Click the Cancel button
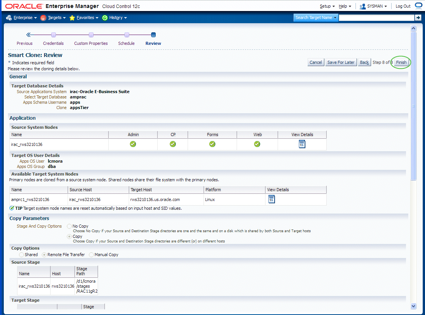Screen dimensions: 425x315 316,62
